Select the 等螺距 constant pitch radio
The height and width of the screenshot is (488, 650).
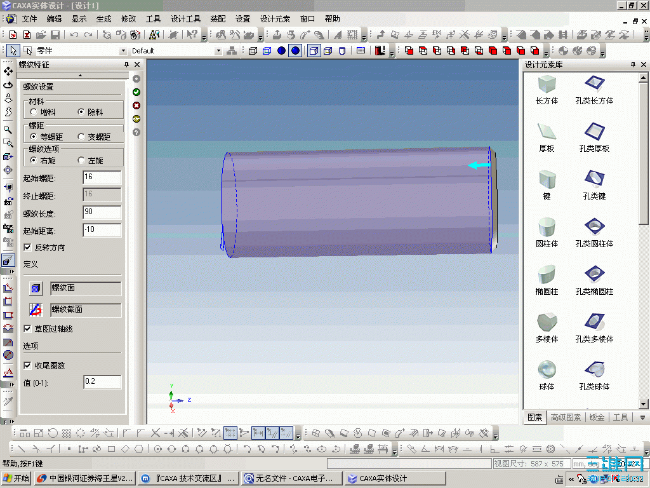click(34, 137)
